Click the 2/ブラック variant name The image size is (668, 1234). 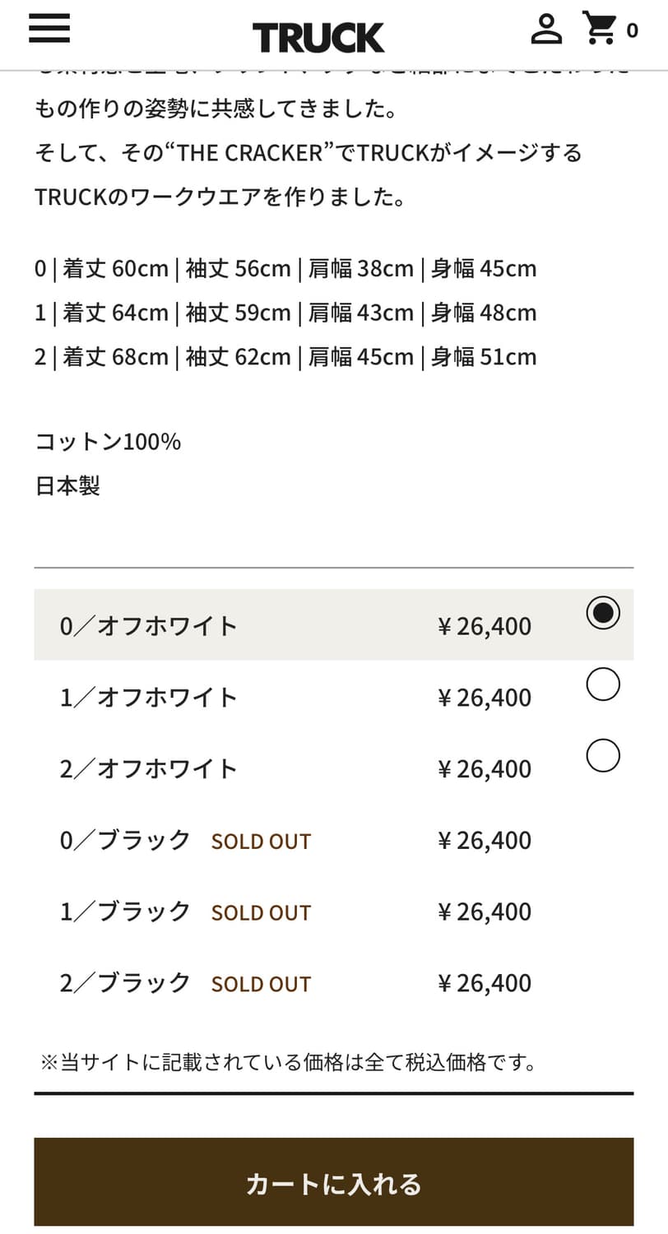click(x=125, y=984)
